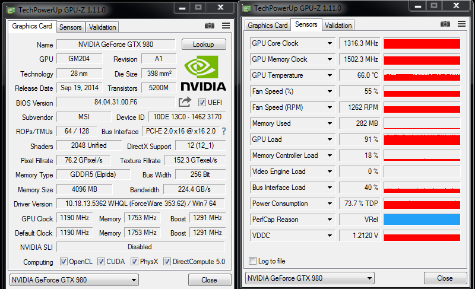Click the Memory Used graph bar
475x289 pixels.
[422, 123]
